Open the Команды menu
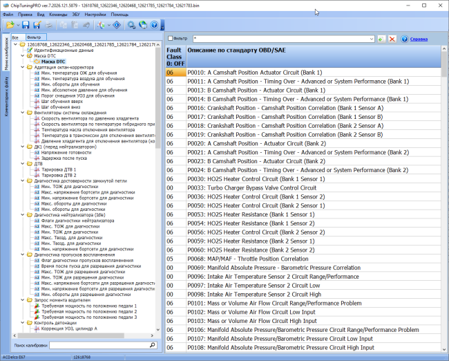449x361 pixels. pos(58,15)
